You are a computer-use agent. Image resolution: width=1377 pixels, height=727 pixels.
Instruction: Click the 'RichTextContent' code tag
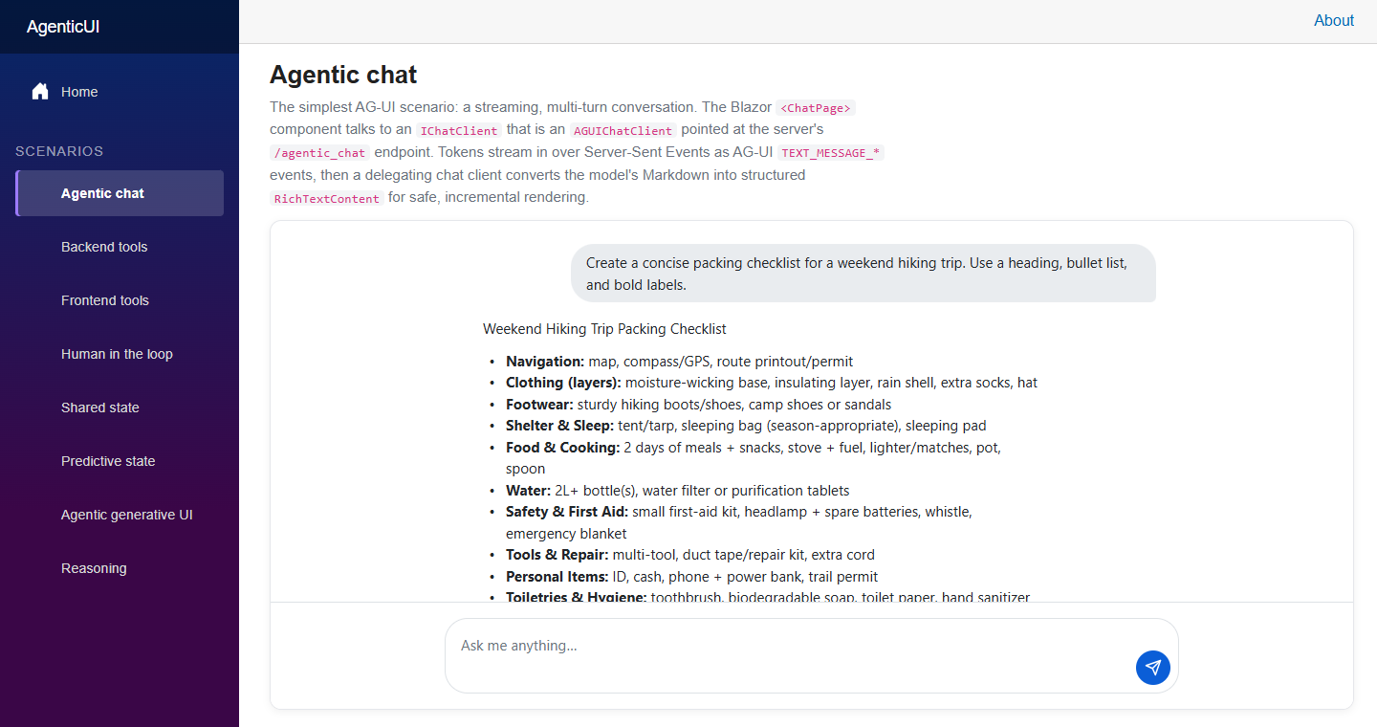click(x=327, y=199)
